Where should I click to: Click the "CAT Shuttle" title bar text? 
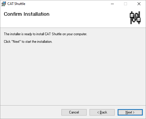(16, 4)
